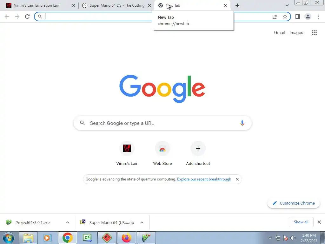Open the Chrome three-dot menu

318,17
